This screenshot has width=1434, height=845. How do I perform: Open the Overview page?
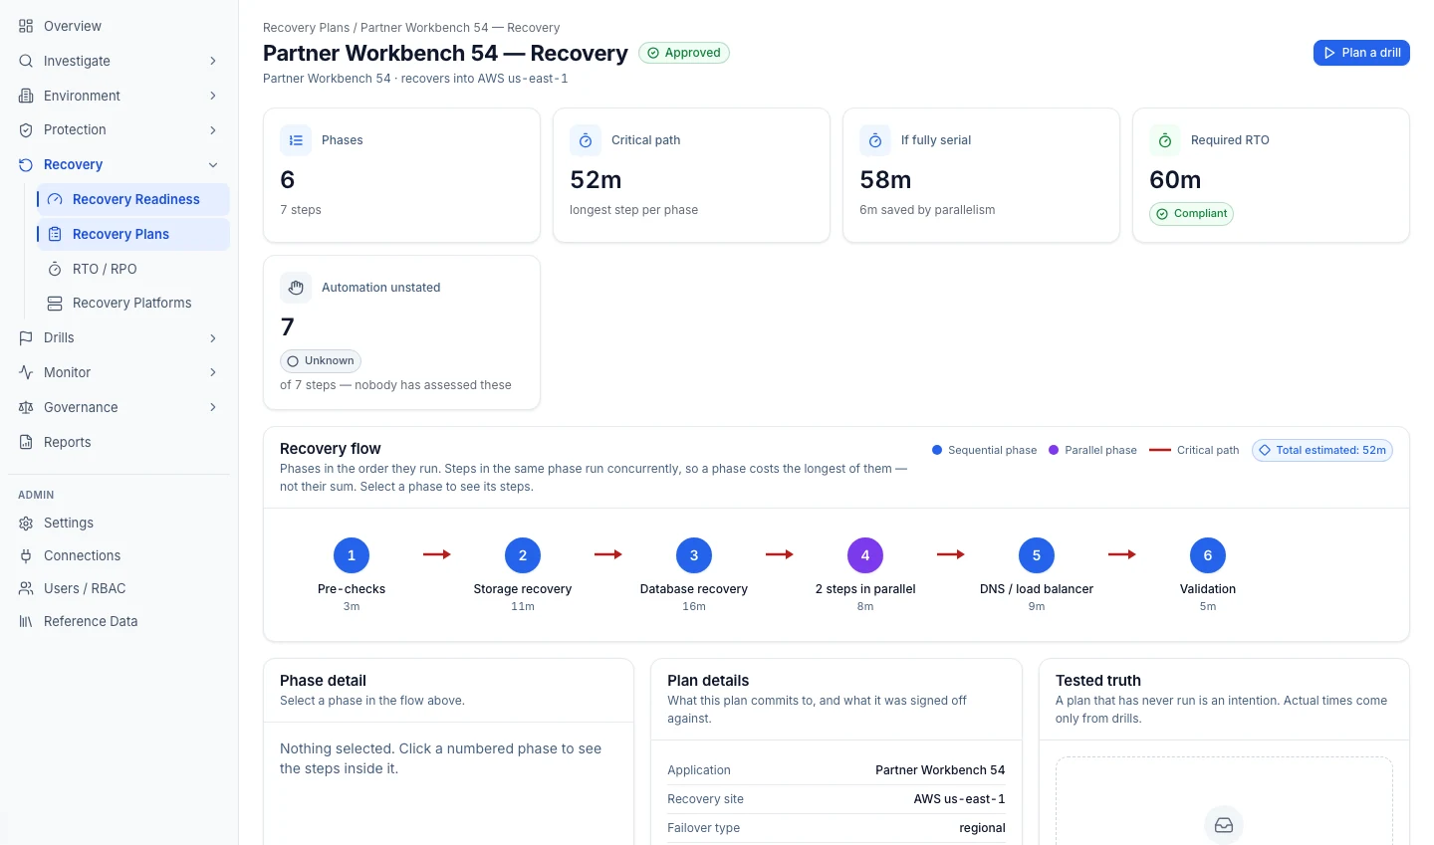pyautogui.click(x=119, y=26)
